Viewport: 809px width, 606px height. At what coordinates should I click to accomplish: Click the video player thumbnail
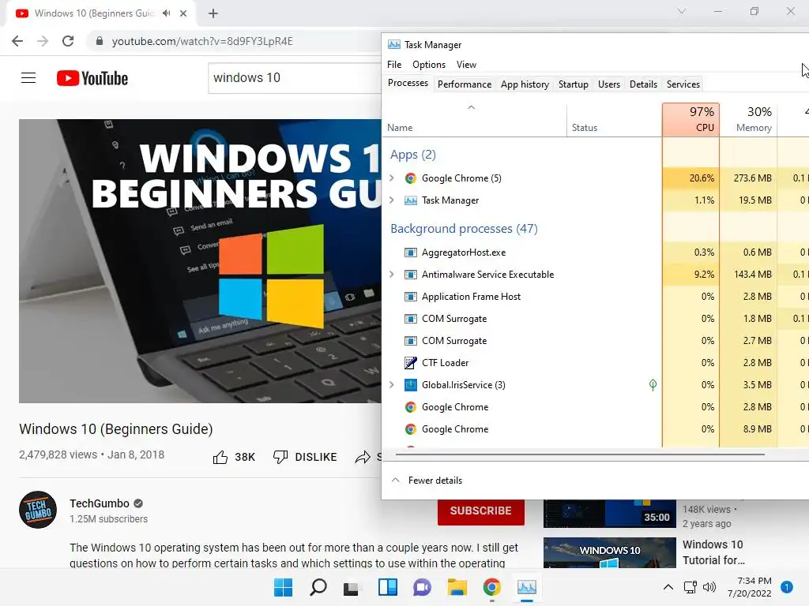pyautogui.click(x=200, y=260)
